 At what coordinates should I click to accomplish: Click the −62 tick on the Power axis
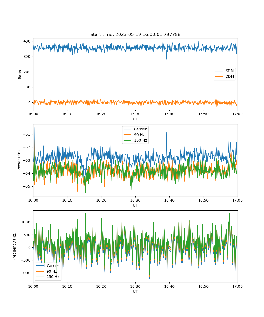coord(27,147)
